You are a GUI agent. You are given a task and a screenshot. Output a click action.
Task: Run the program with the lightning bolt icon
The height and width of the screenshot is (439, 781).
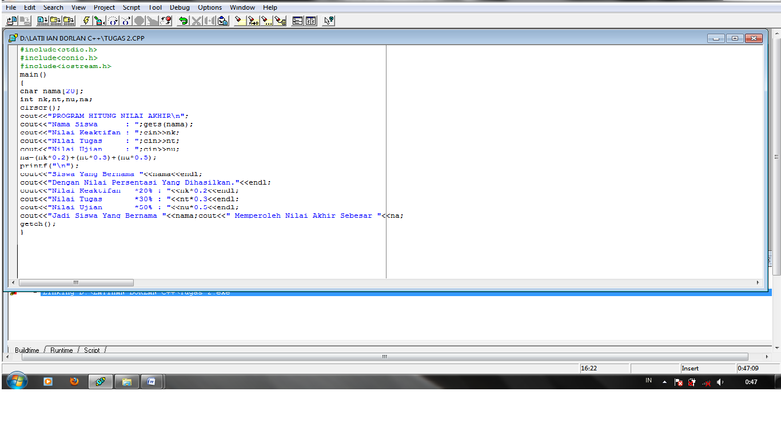click(x=86, y=21)
